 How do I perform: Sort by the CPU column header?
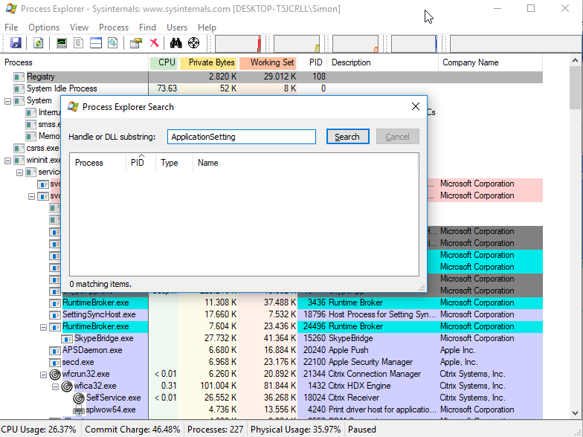(x=163, y=62)
